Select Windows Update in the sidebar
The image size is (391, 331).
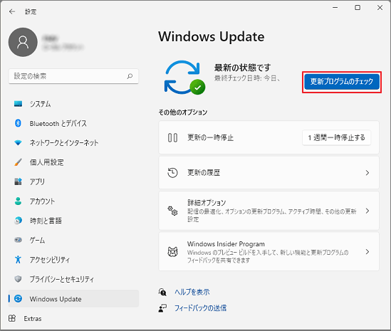point(73,298)
